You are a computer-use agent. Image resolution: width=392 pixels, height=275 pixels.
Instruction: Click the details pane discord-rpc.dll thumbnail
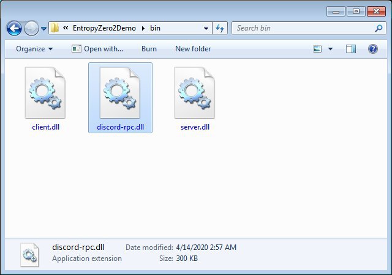(30, 255)
